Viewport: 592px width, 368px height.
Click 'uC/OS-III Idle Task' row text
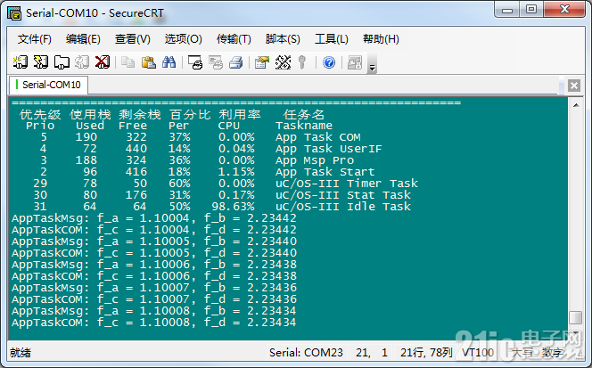point(343,207)
